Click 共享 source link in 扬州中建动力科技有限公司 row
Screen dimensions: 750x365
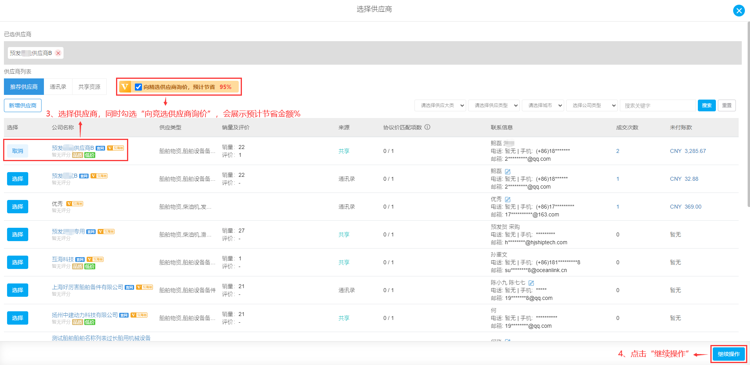(344, 318)
